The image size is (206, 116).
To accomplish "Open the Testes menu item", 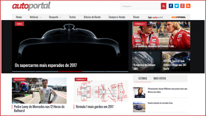I will click(x=72, y=17).
